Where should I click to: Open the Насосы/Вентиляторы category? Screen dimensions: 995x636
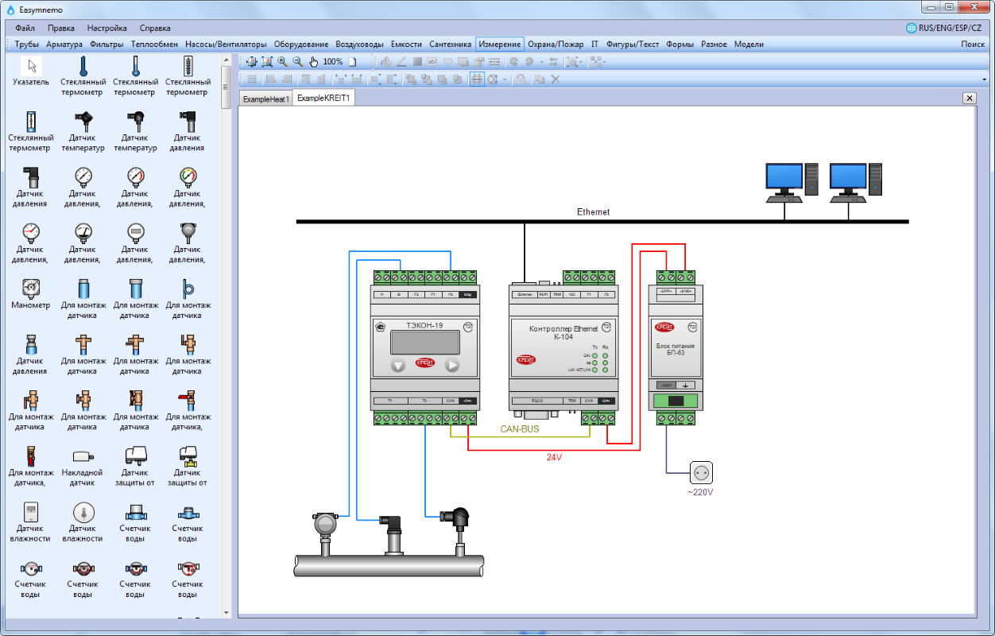coord(226,45)
